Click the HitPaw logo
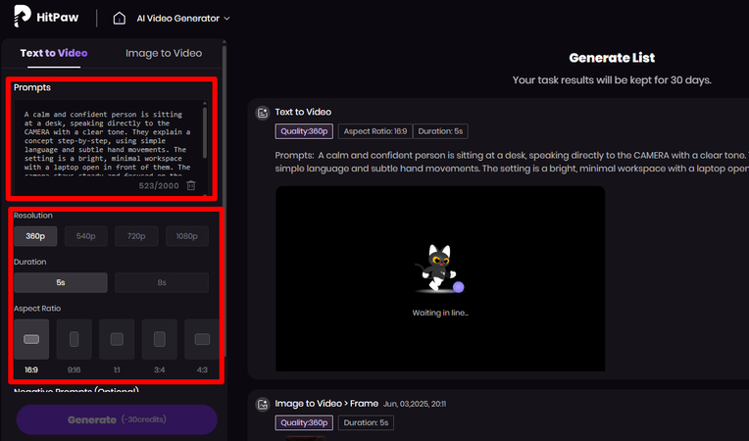The height and width of the screenshot is (441, 749). coord(46,18)
